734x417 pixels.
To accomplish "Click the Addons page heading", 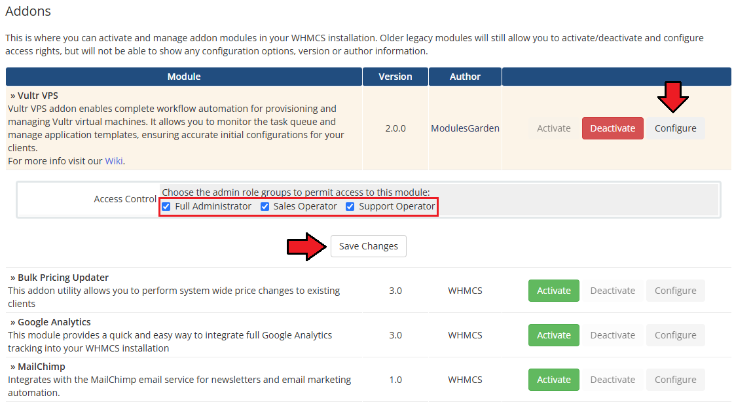I will coord(28,11).
